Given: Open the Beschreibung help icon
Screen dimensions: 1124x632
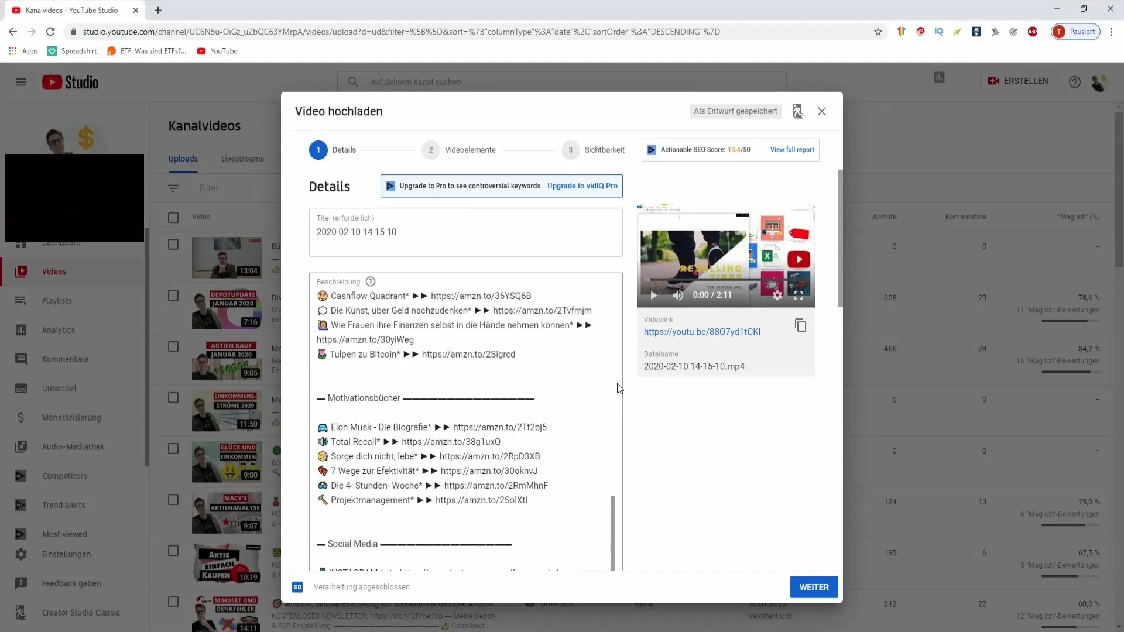Looking at the screenshot, I should click(x=371, y=281).
